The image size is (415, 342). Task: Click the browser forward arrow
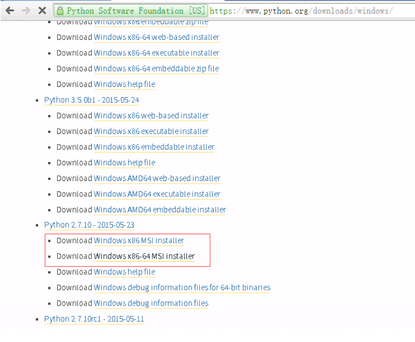(26, 11)
